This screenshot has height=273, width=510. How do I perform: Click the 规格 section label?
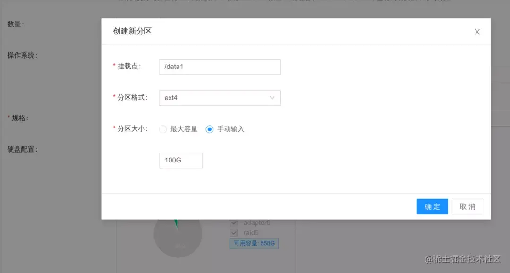tap(19, 118)
